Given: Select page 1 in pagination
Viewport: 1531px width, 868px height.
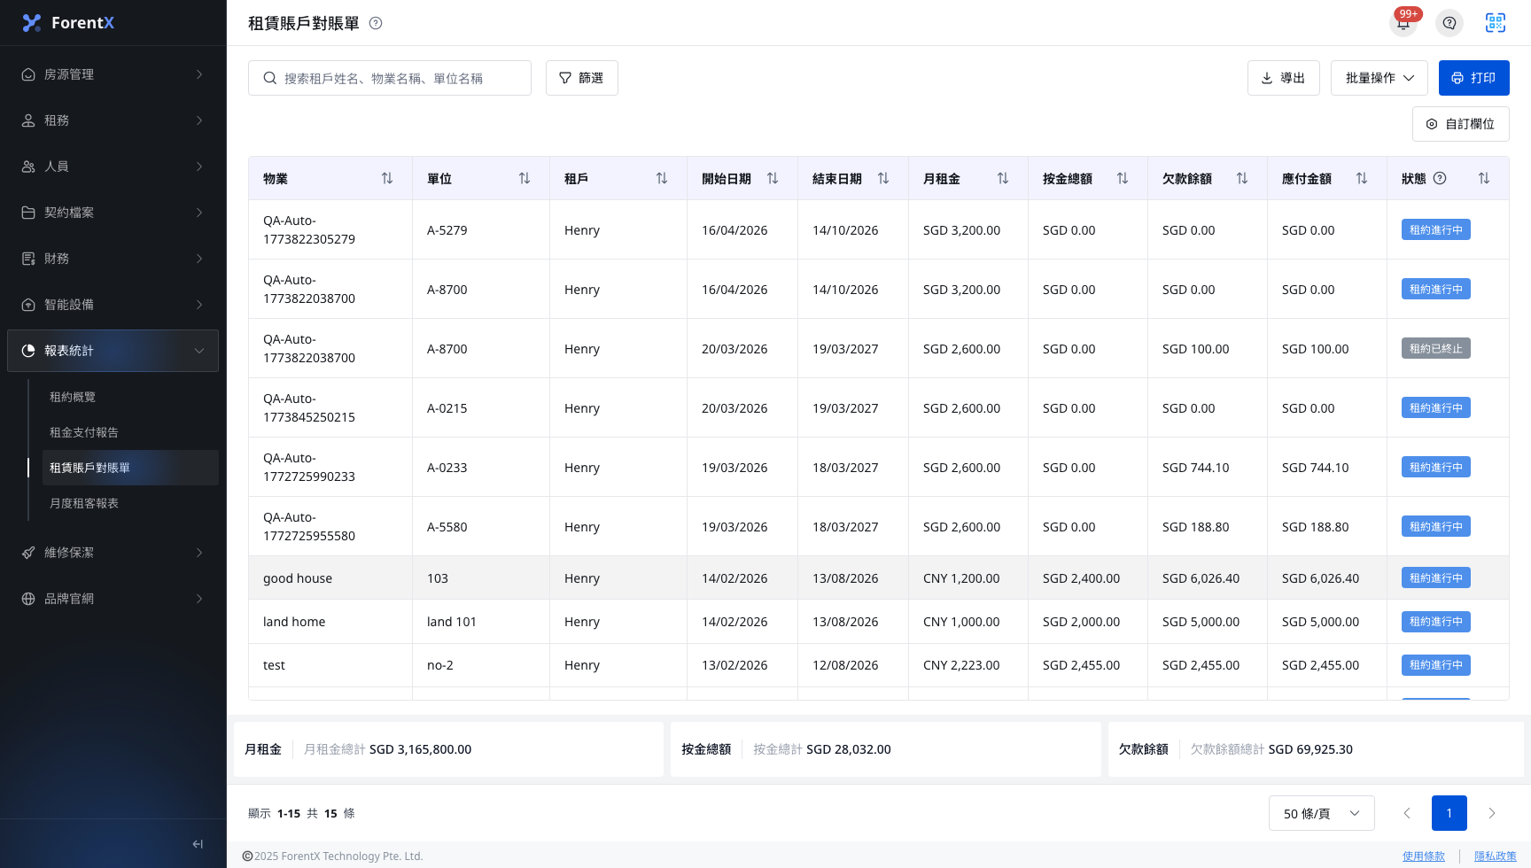Looking at the screenshot, I should point(1449,813).
